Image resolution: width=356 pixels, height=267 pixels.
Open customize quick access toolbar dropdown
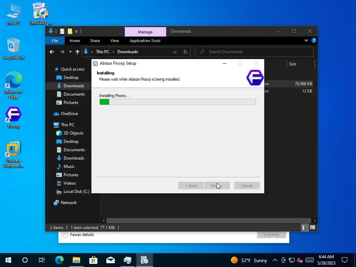(x=76, y=31)
